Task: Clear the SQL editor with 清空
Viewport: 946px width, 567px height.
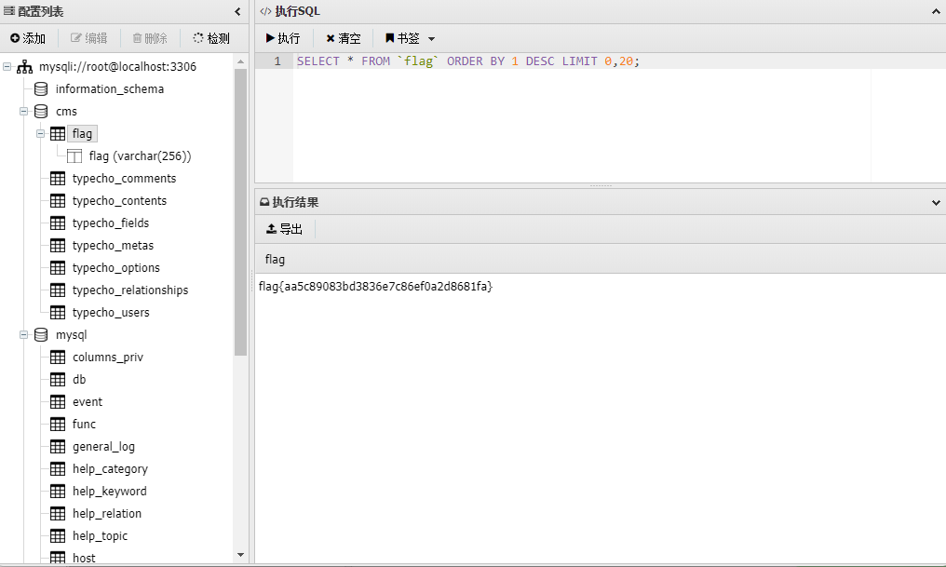Action: pyautogui.click(x=343, y=38)
